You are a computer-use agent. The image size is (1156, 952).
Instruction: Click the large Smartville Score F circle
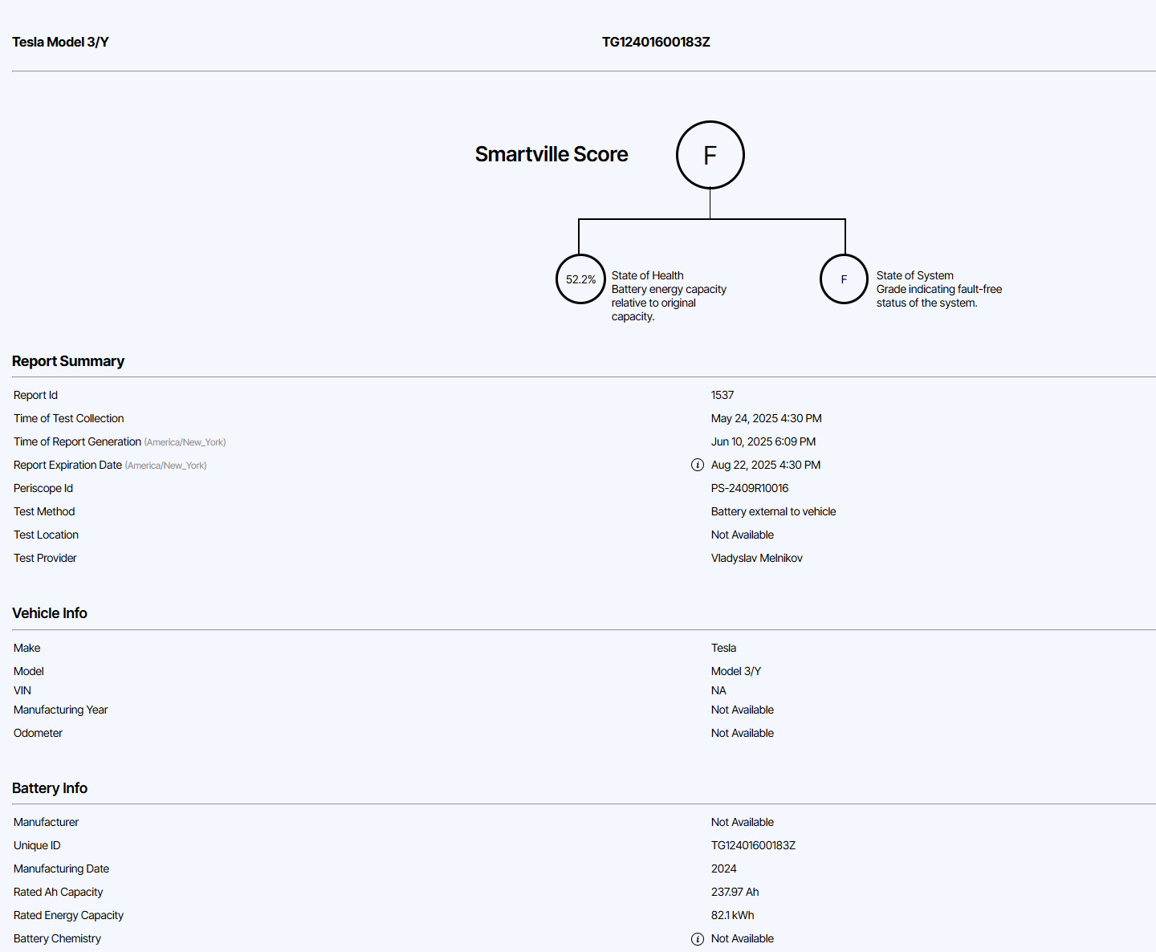click(x=710, y=155)
